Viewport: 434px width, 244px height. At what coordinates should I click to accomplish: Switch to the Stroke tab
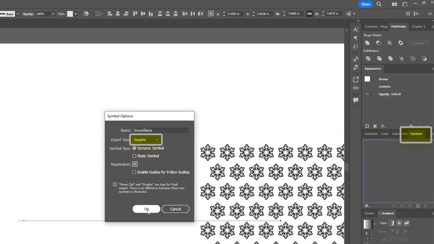coord(369,213)
